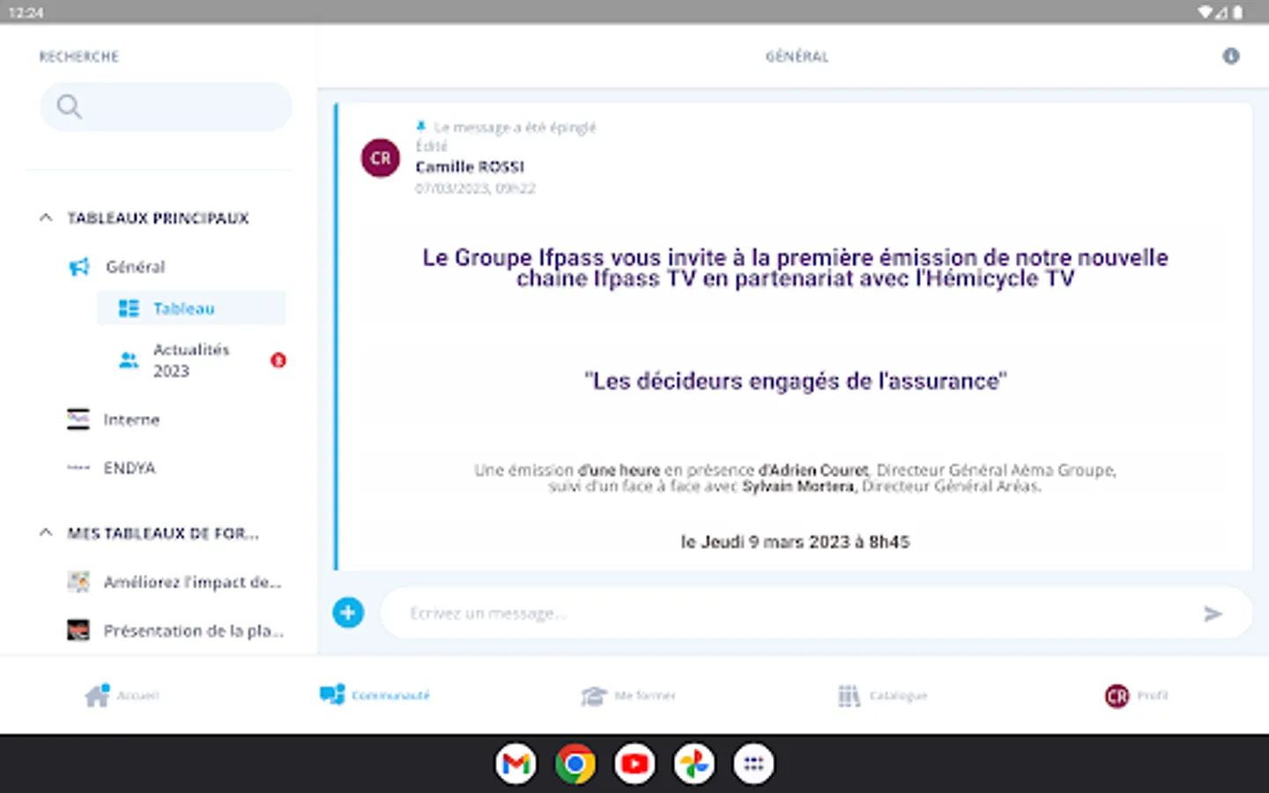Click the search magnifier icon
The height and width of the screenshot is (793, 1269).
69,107
